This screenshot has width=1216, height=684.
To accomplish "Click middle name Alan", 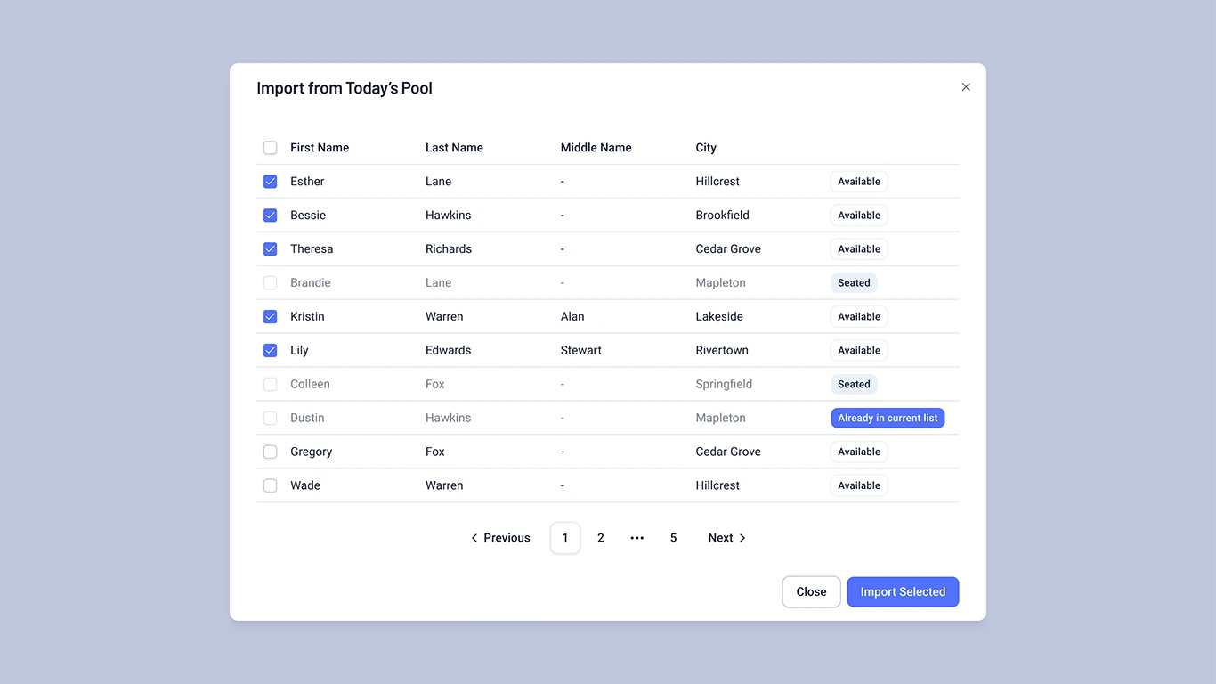I will click(x=572, y=317).
